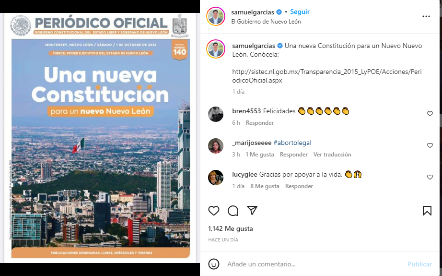Image resolution: width=442 pixels, height=276 pixels.
Task: View the 1,142 Me gusta likes list
Action: coord(230,228)
